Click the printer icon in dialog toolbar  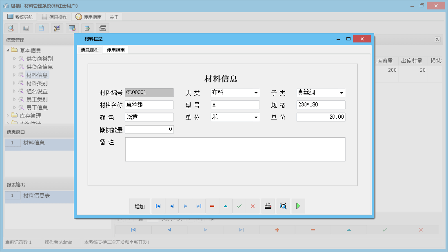(x=268, y=206)
